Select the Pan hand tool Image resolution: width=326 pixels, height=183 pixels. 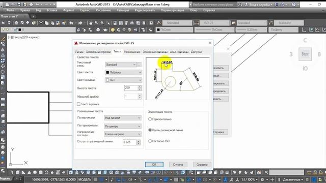coord(91,23)
